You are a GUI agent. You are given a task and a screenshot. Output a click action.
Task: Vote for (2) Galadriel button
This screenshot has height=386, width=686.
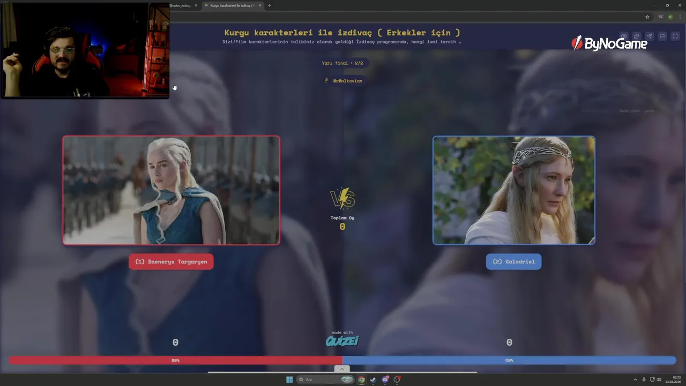(513, 262)
